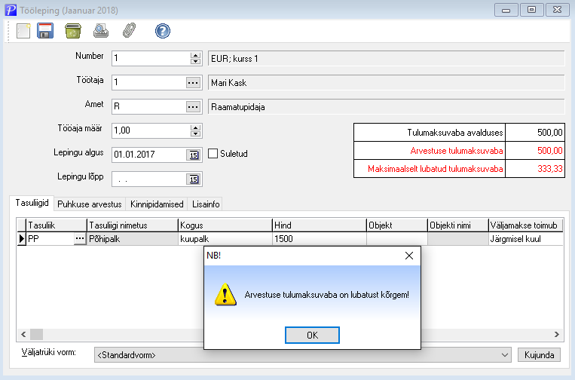
Task: Close the NB! dialog with X
Action: tap(409, 256)
